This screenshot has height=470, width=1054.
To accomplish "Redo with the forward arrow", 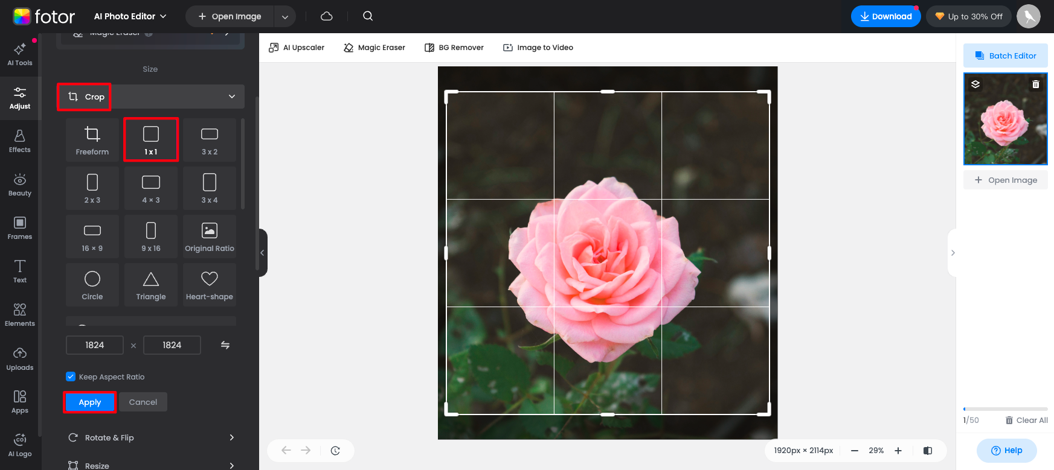I will (306, 450).
